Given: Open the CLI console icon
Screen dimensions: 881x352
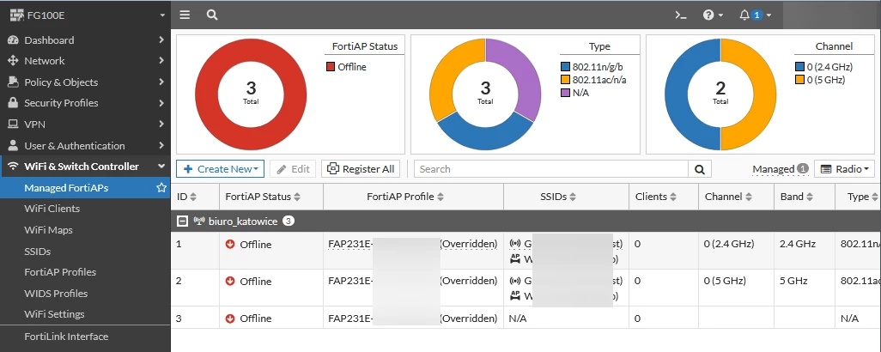Looking at the screenshot, I should pyautogui.click(x=681, y=15).
